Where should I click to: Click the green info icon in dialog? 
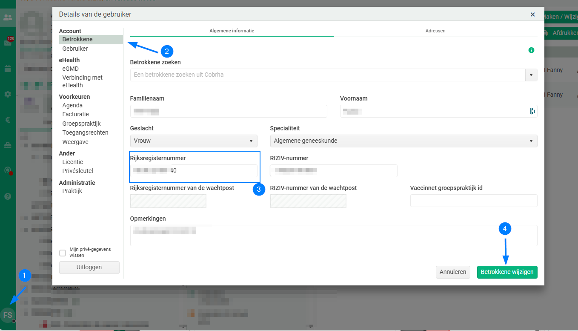click(x=531, y=50)
